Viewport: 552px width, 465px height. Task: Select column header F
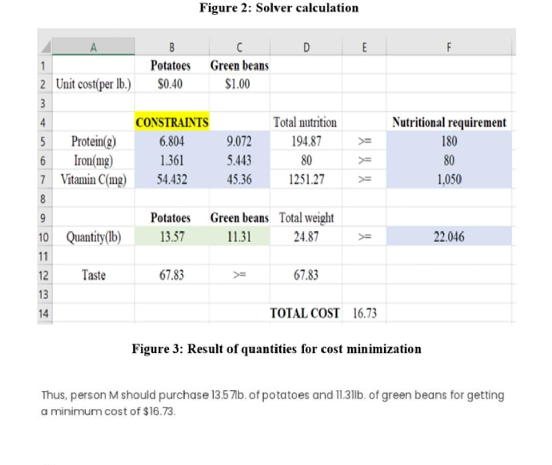(448, 46)
